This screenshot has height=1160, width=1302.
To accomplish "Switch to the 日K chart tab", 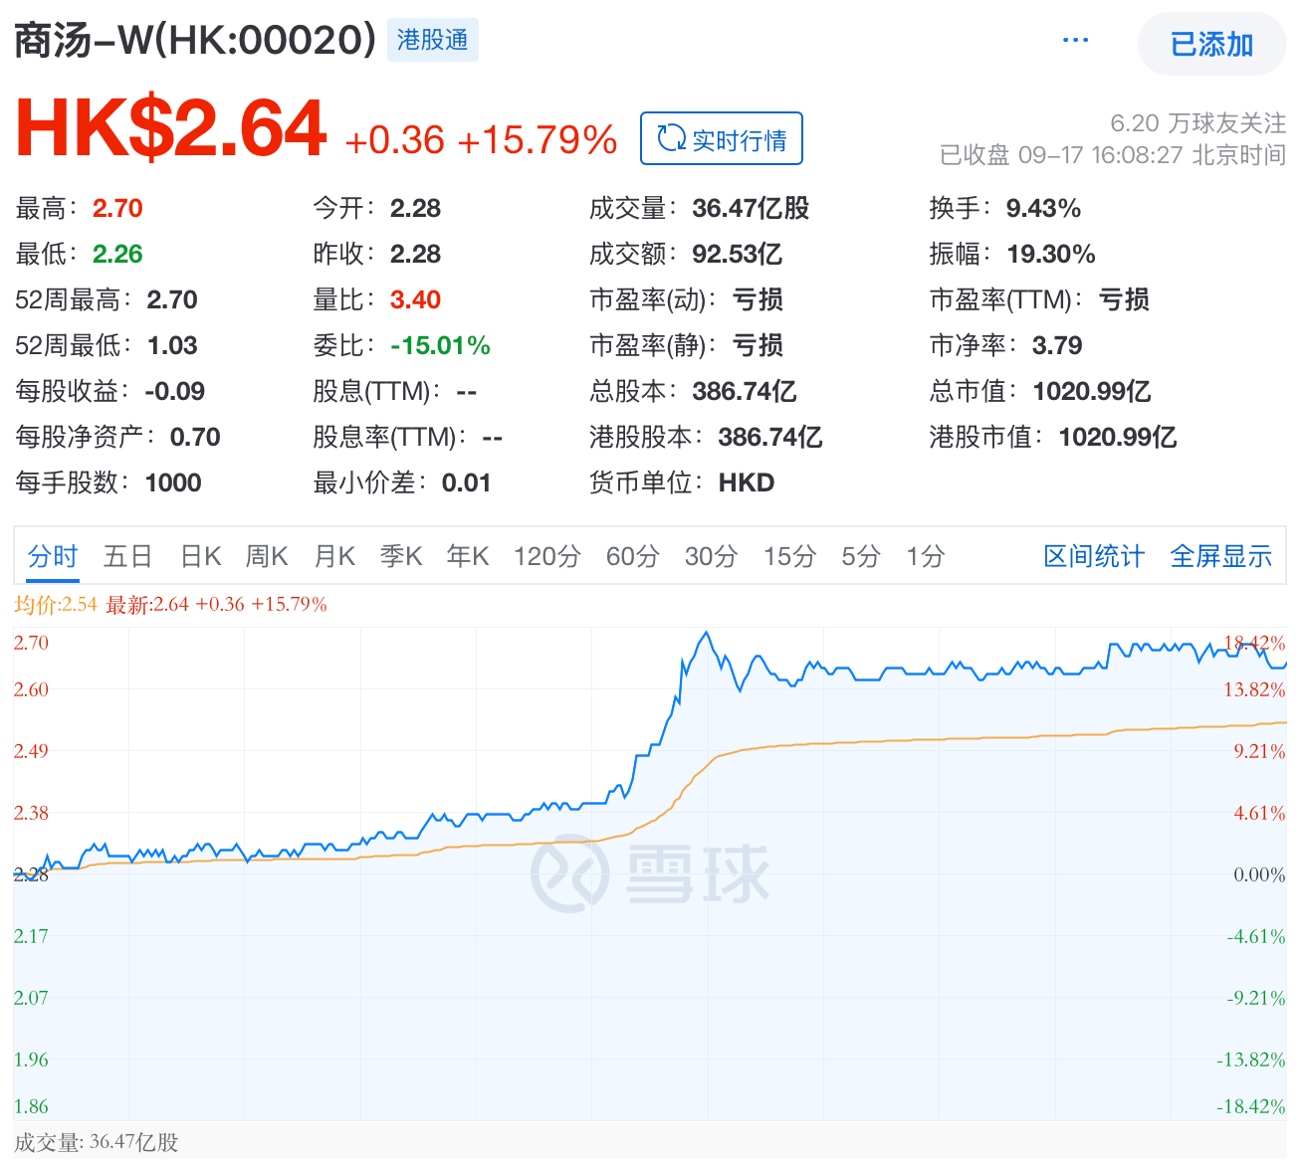I will coord(201,556).
